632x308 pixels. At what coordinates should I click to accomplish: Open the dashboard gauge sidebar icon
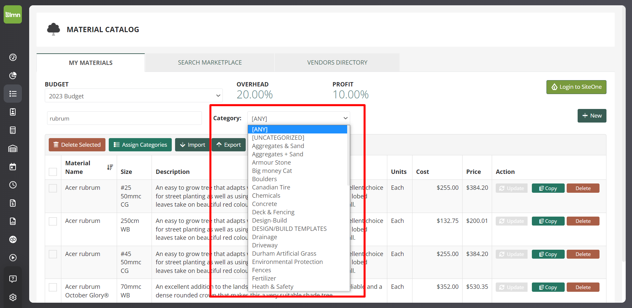click(13, 57)
